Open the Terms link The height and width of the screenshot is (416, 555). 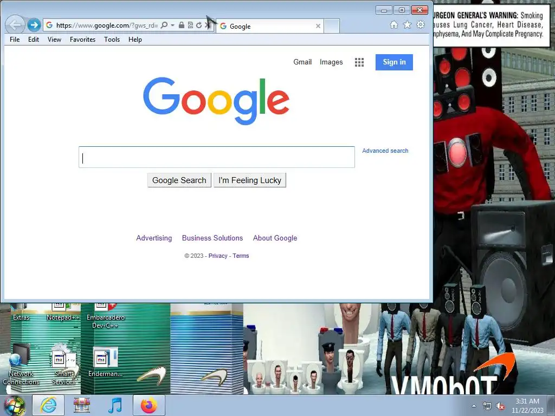pos(241,256)
